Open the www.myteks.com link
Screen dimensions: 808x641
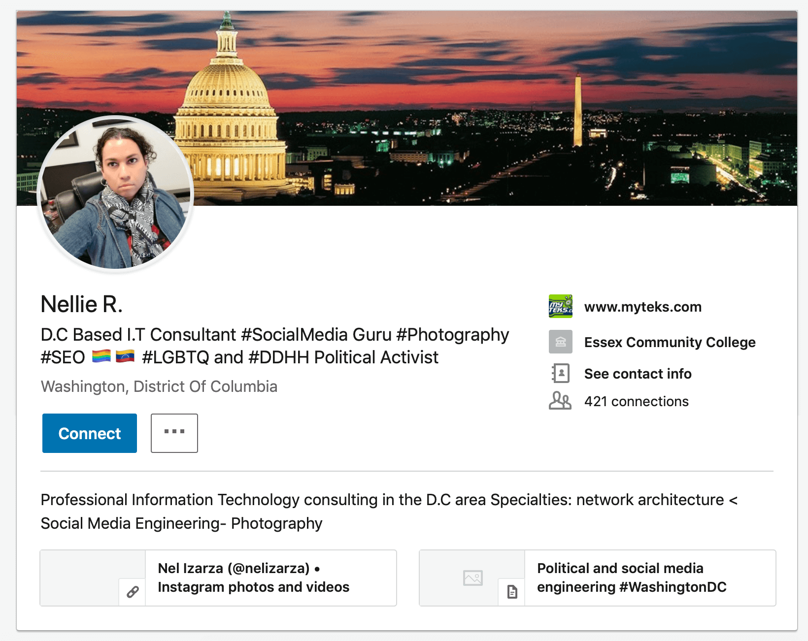click(642, 307)
